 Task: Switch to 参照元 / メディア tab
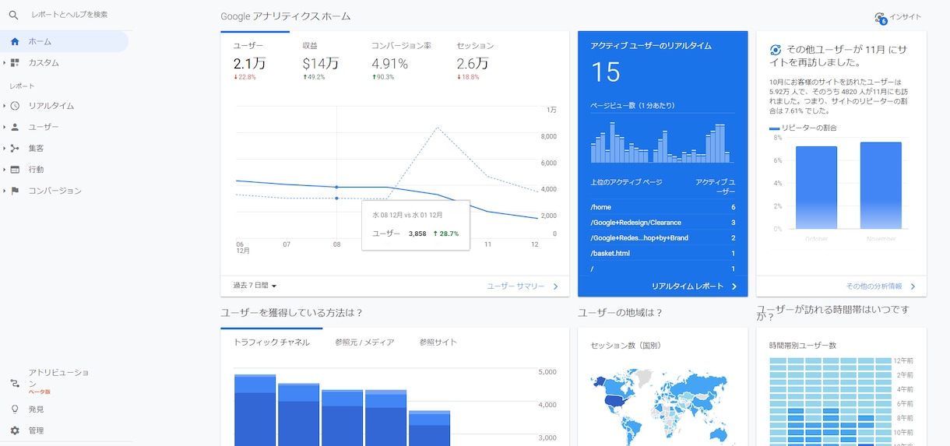click(364, 342)
